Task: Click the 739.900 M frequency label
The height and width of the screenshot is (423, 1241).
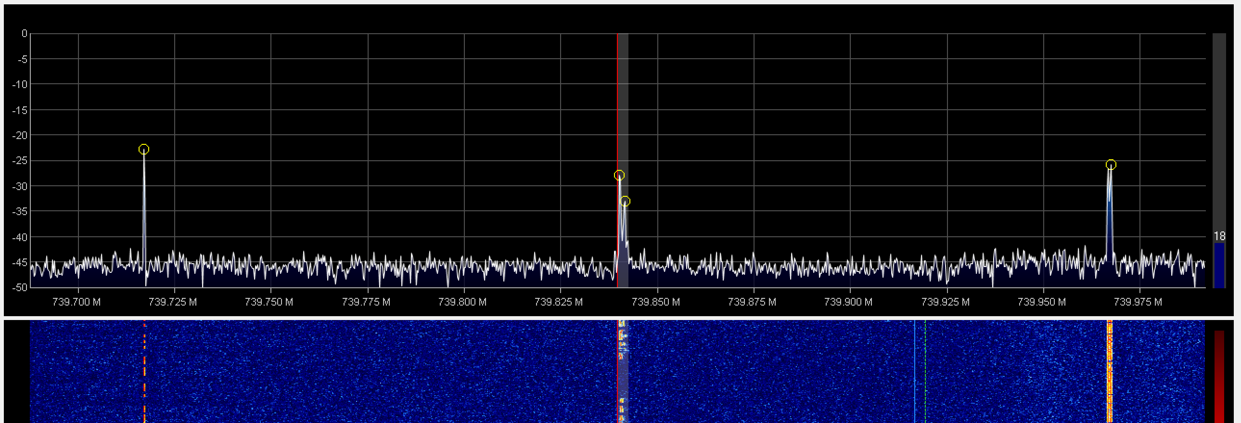Action: tap(848, 302)
